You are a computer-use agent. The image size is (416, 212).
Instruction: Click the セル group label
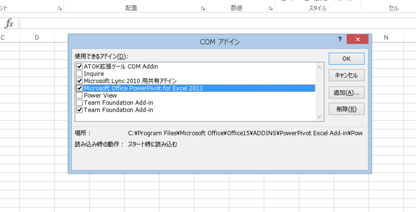pyautogui.click(x=394, y=8)
